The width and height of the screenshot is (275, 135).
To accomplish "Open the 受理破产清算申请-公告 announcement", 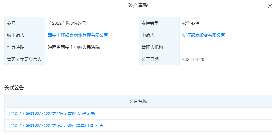I will point(55,125).
